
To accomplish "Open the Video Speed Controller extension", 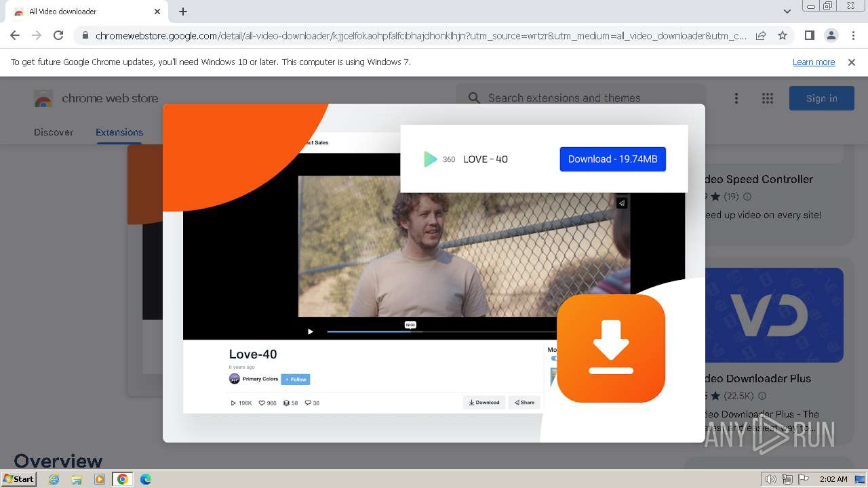I will (758, 179).
